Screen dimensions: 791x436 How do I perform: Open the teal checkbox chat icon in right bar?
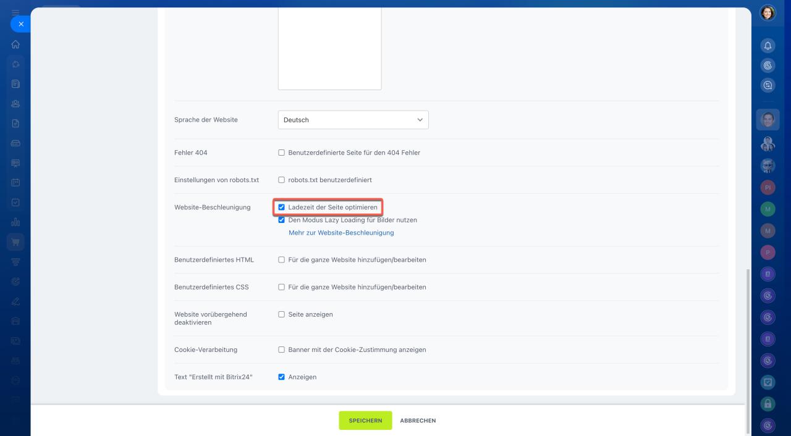coord(768,382)
